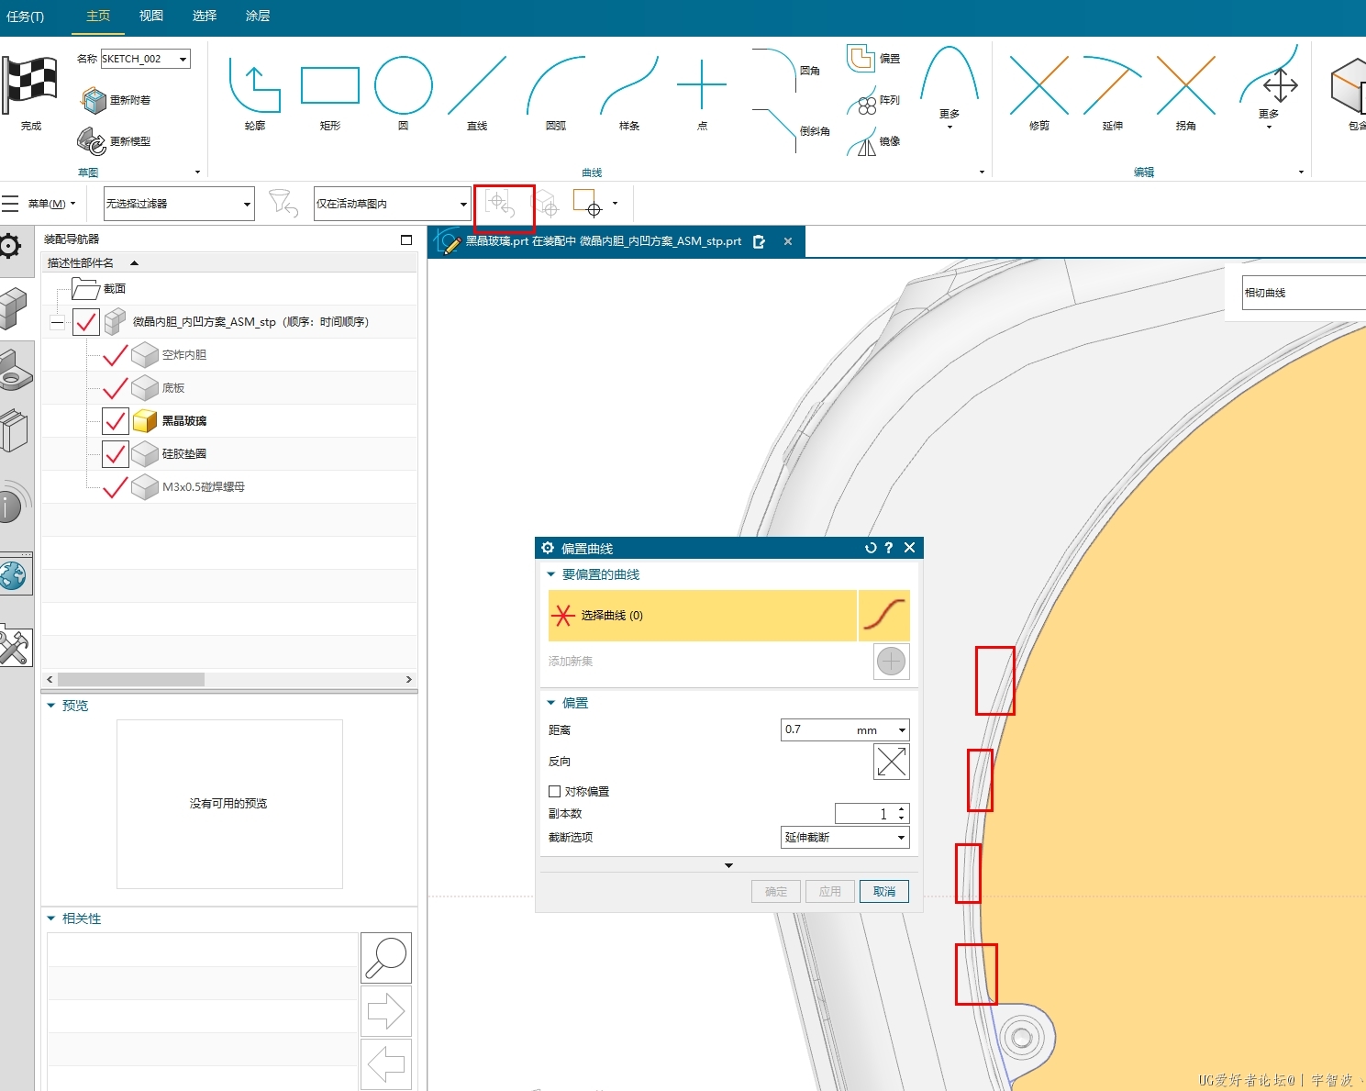
Task: Open the Offset curve tool
Action: [x=861, y=58]
